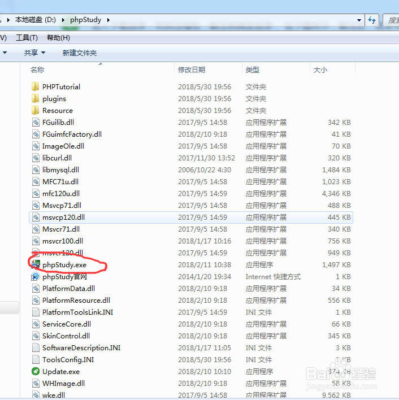Click the 新建文件夹 button
The image size is (399, 400).
(x=80, y=53)
